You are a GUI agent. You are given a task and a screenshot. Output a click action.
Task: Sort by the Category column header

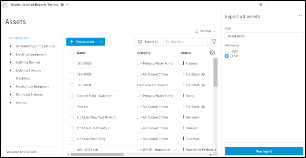click(x=144, y=53)
